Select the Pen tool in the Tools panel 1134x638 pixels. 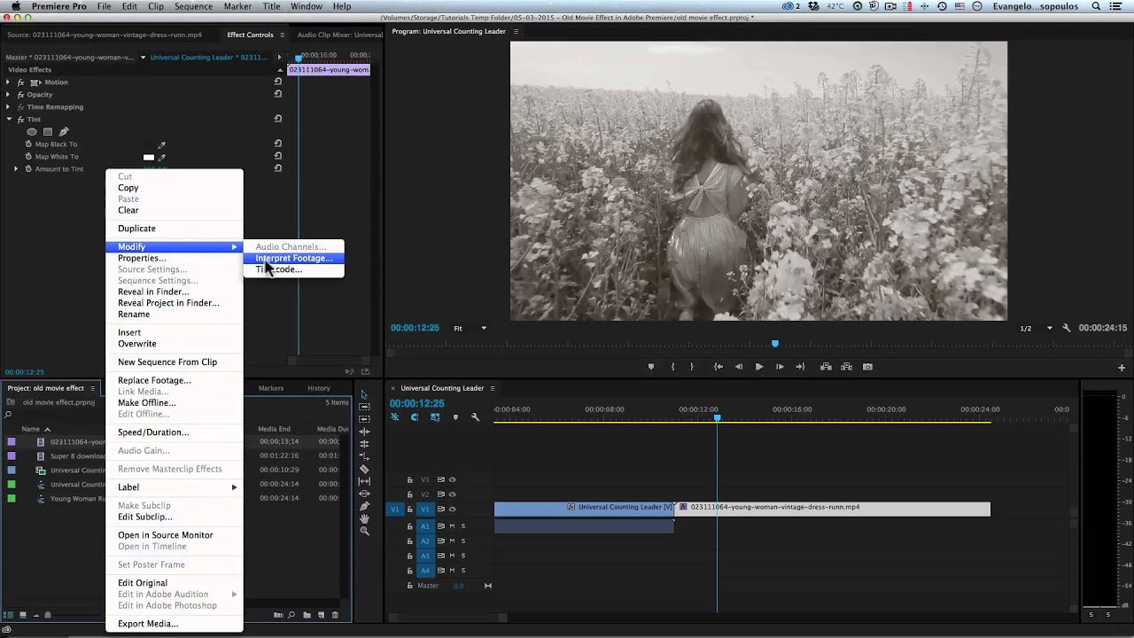pos(364,506)
